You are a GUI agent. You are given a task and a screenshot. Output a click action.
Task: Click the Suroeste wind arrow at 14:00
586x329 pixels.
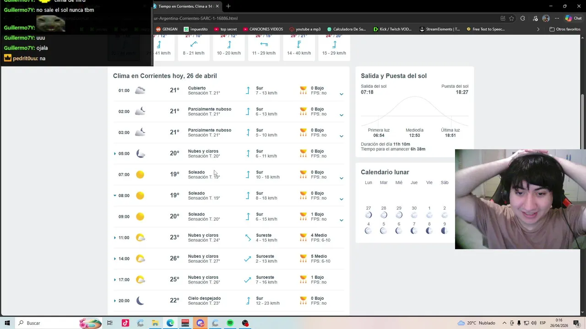coord(248,259)
